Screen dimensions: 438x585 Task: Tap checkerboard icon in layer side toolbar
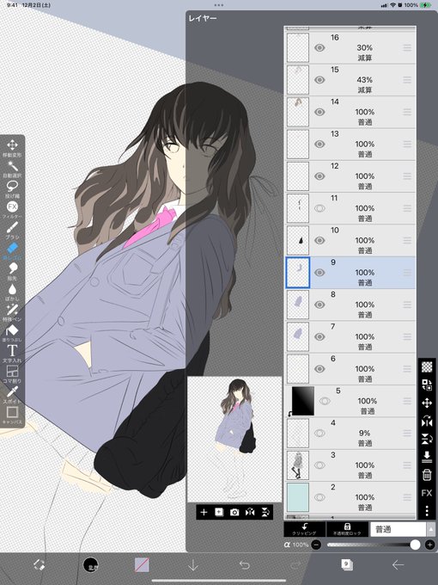427,367
